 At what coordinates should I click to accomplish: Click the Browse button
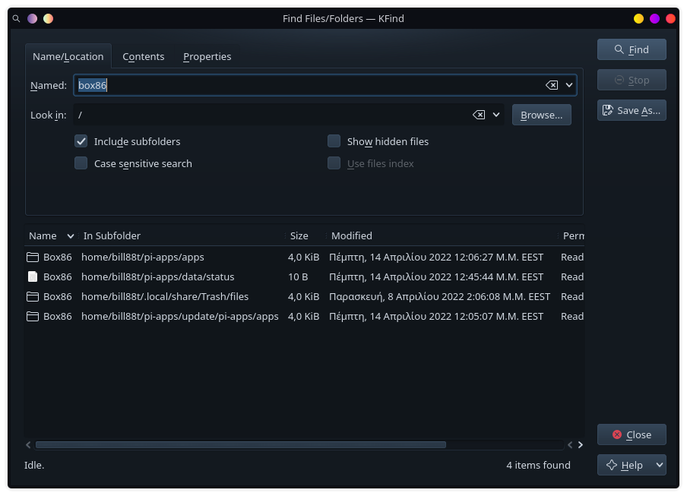pyautogui.click(x=541, y=115)
